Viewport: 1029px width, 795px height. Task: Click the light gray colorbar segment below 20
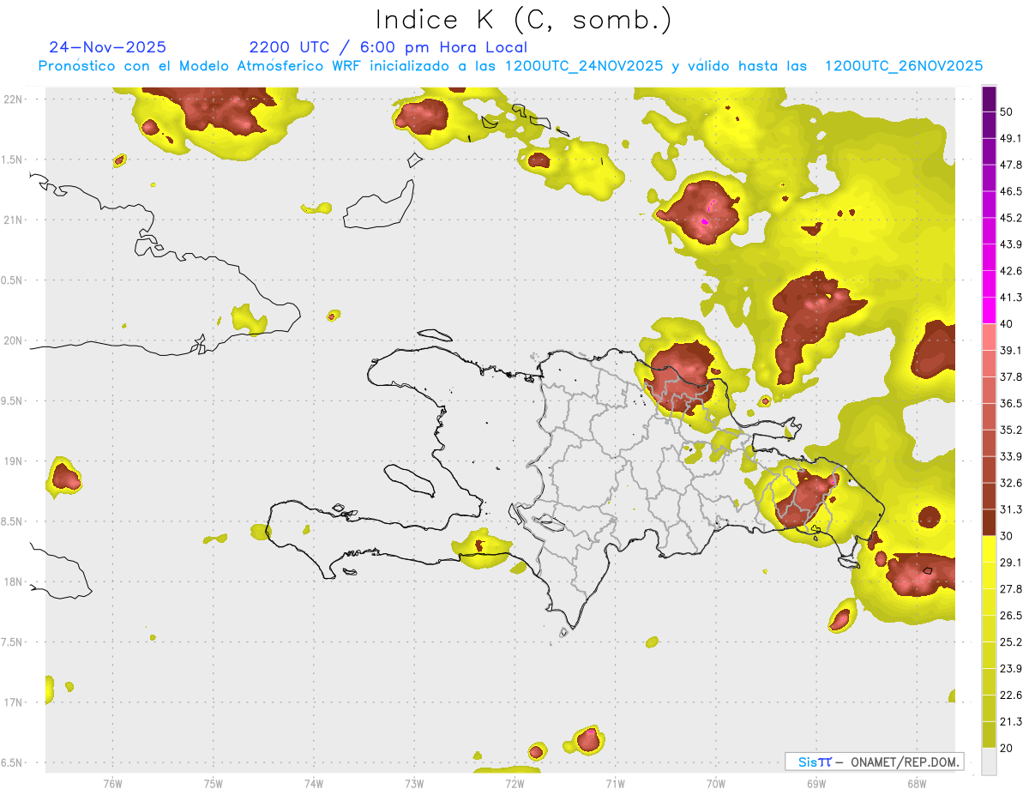[989, 762]
